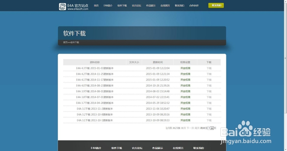Download E4A 3.9 2014-08-01 version
This screenshot has height=151, width=287.
point(209,91)
